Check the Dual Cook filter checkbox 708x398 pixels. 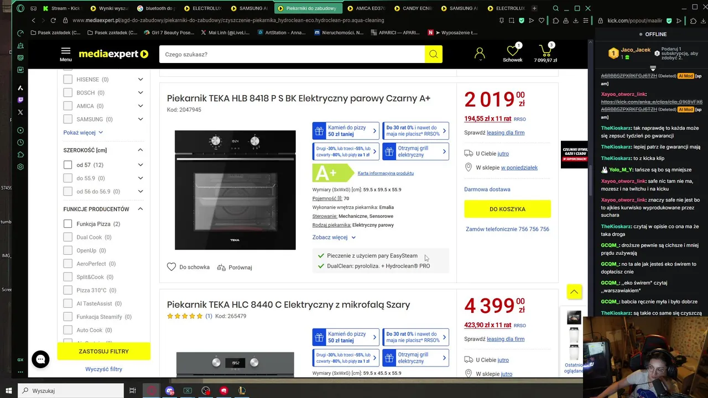click(67, 237)
